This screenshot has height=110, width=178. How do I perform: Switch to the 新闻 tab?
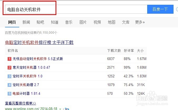coord(26,22)
